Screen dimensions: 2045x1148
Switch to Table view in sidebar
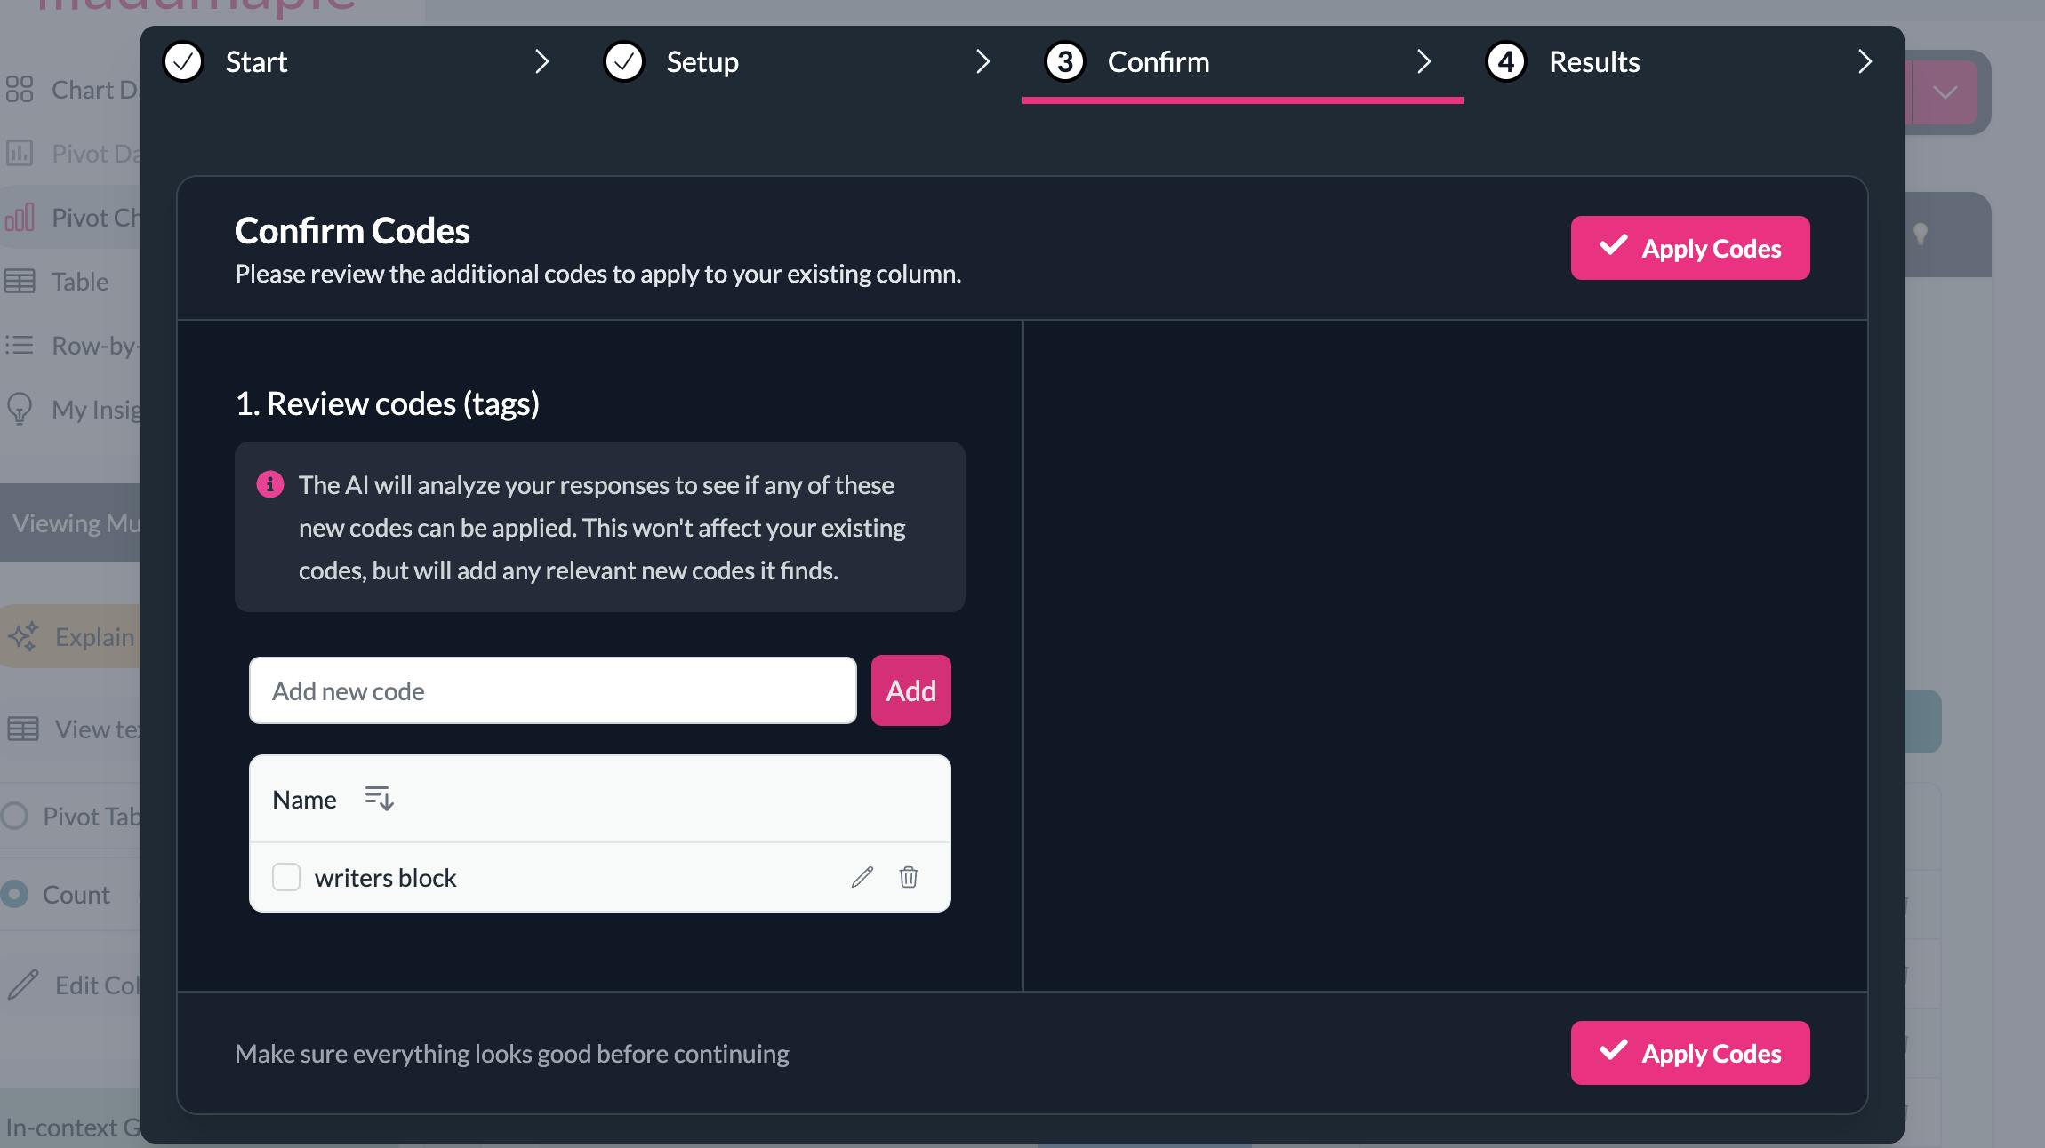point(21,281)
